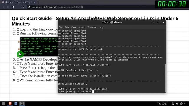This screenshot has width=189, height=106.
Task: Click 'XAMPP Developer Files [Y/n] :n' line
Action: coord(78,70)
